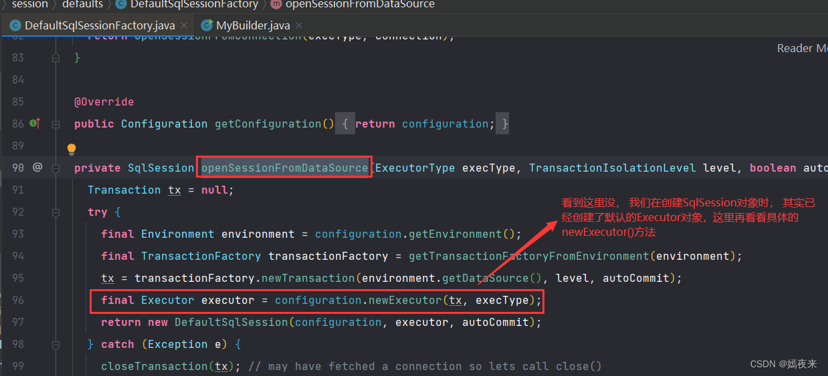
Task: Select the DefaultSqlSessionFactory.java tab
Action: (100, 25)
